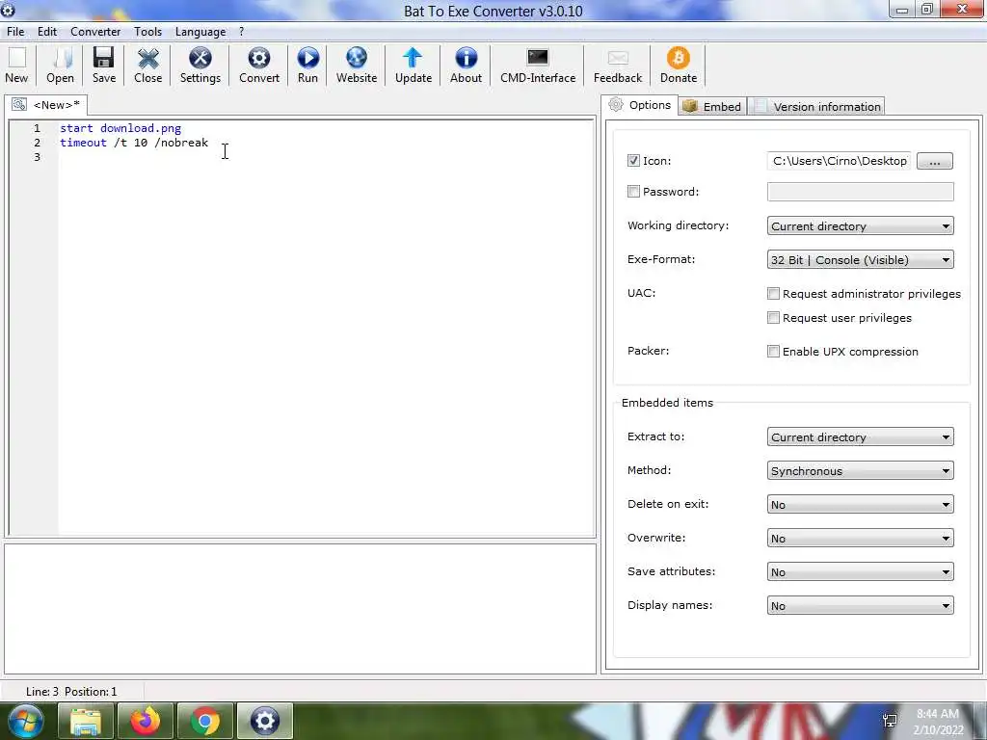This screenshot has width=987, height=740.
Task: Select the <New>* document tab
Action: [46, 104]
